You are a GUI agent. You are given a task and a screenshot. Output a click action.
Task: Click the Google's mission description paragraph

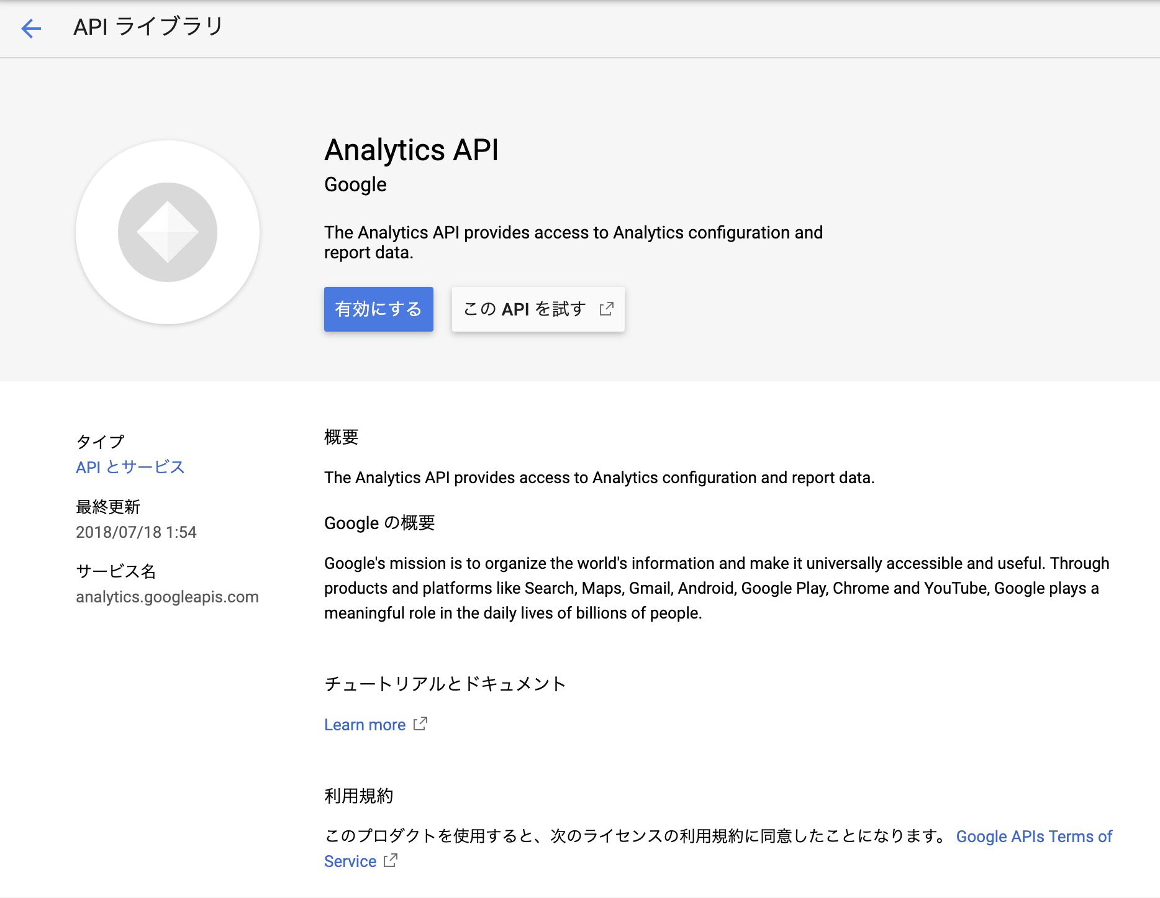717,588
